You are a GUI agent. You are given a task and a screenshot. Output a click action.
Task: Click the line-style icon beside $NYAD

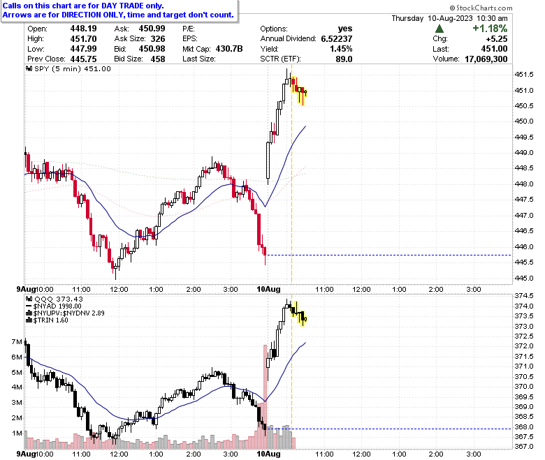29,306
